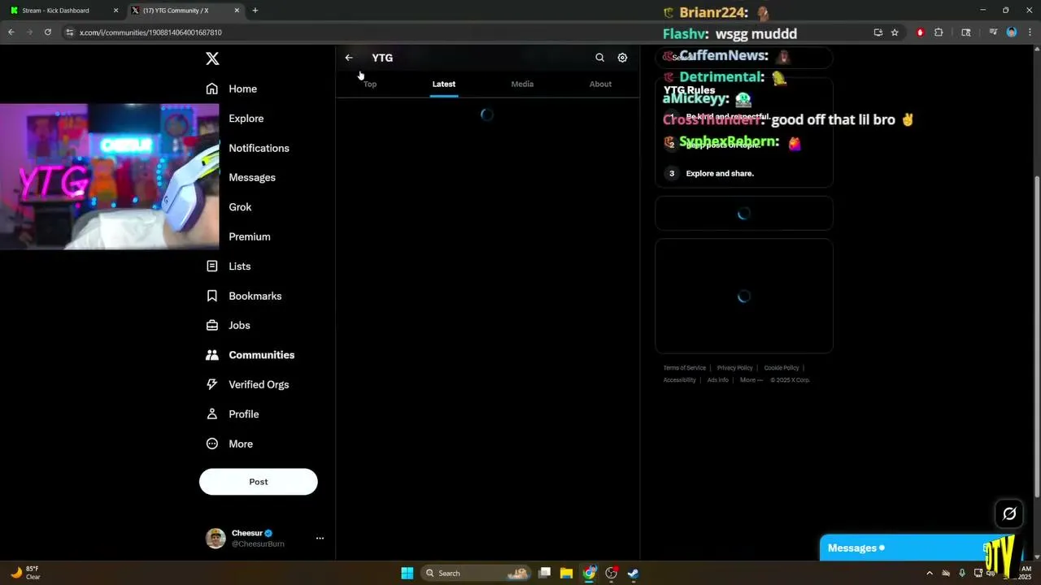This screenshot has width=1041, height=585.
Task: Open the Accessibility footer link
Action: [679, 380]
